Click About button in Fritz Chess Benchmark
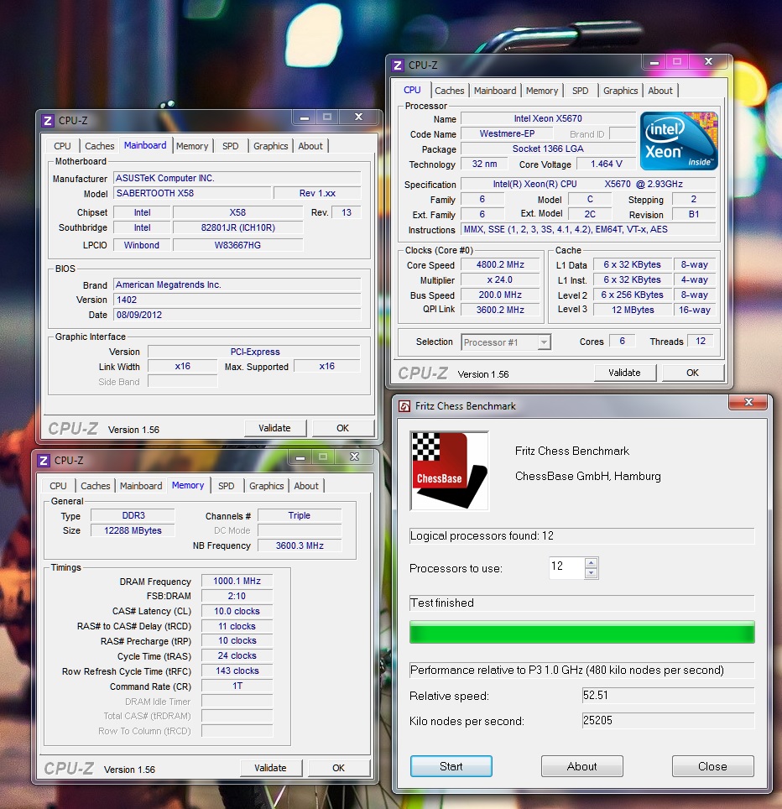The width and height of the screenshot is (782, 809). click(x=581, y=766)
